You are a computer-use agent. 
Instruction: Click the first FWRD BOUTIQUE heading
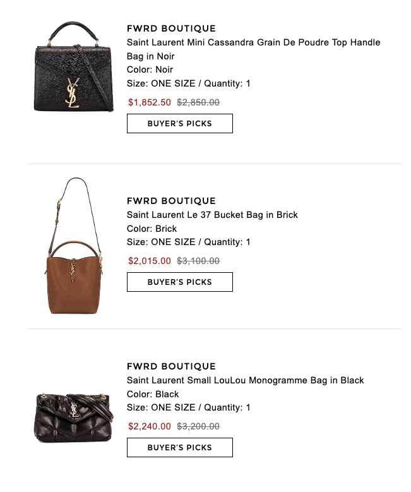pos(171,28)
